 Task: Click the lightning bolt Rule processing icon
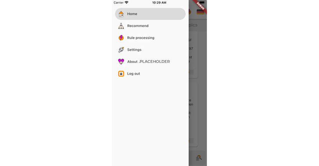coord(121,38)
